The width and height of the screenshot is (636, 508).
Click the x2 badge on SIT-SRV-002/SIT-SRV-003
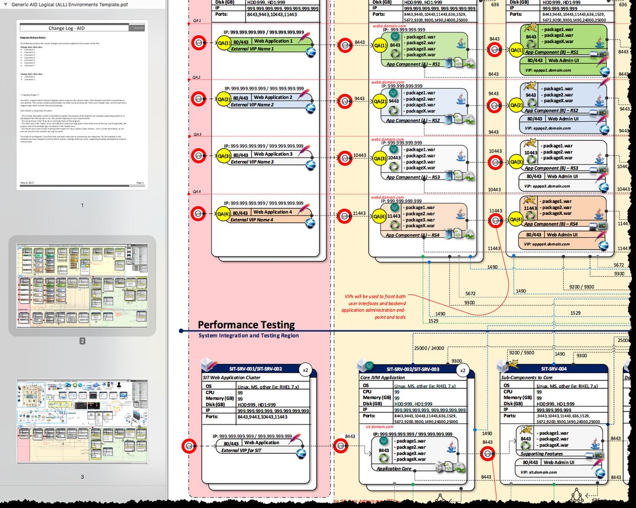coord(462,370)
